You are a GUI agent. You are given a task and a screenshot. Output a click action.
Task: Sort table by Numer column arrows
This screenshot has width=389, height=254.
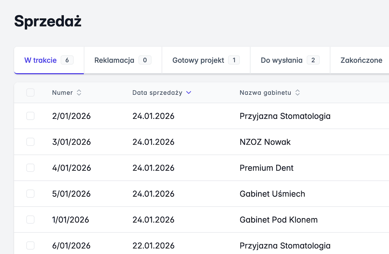tap(79, 93)
